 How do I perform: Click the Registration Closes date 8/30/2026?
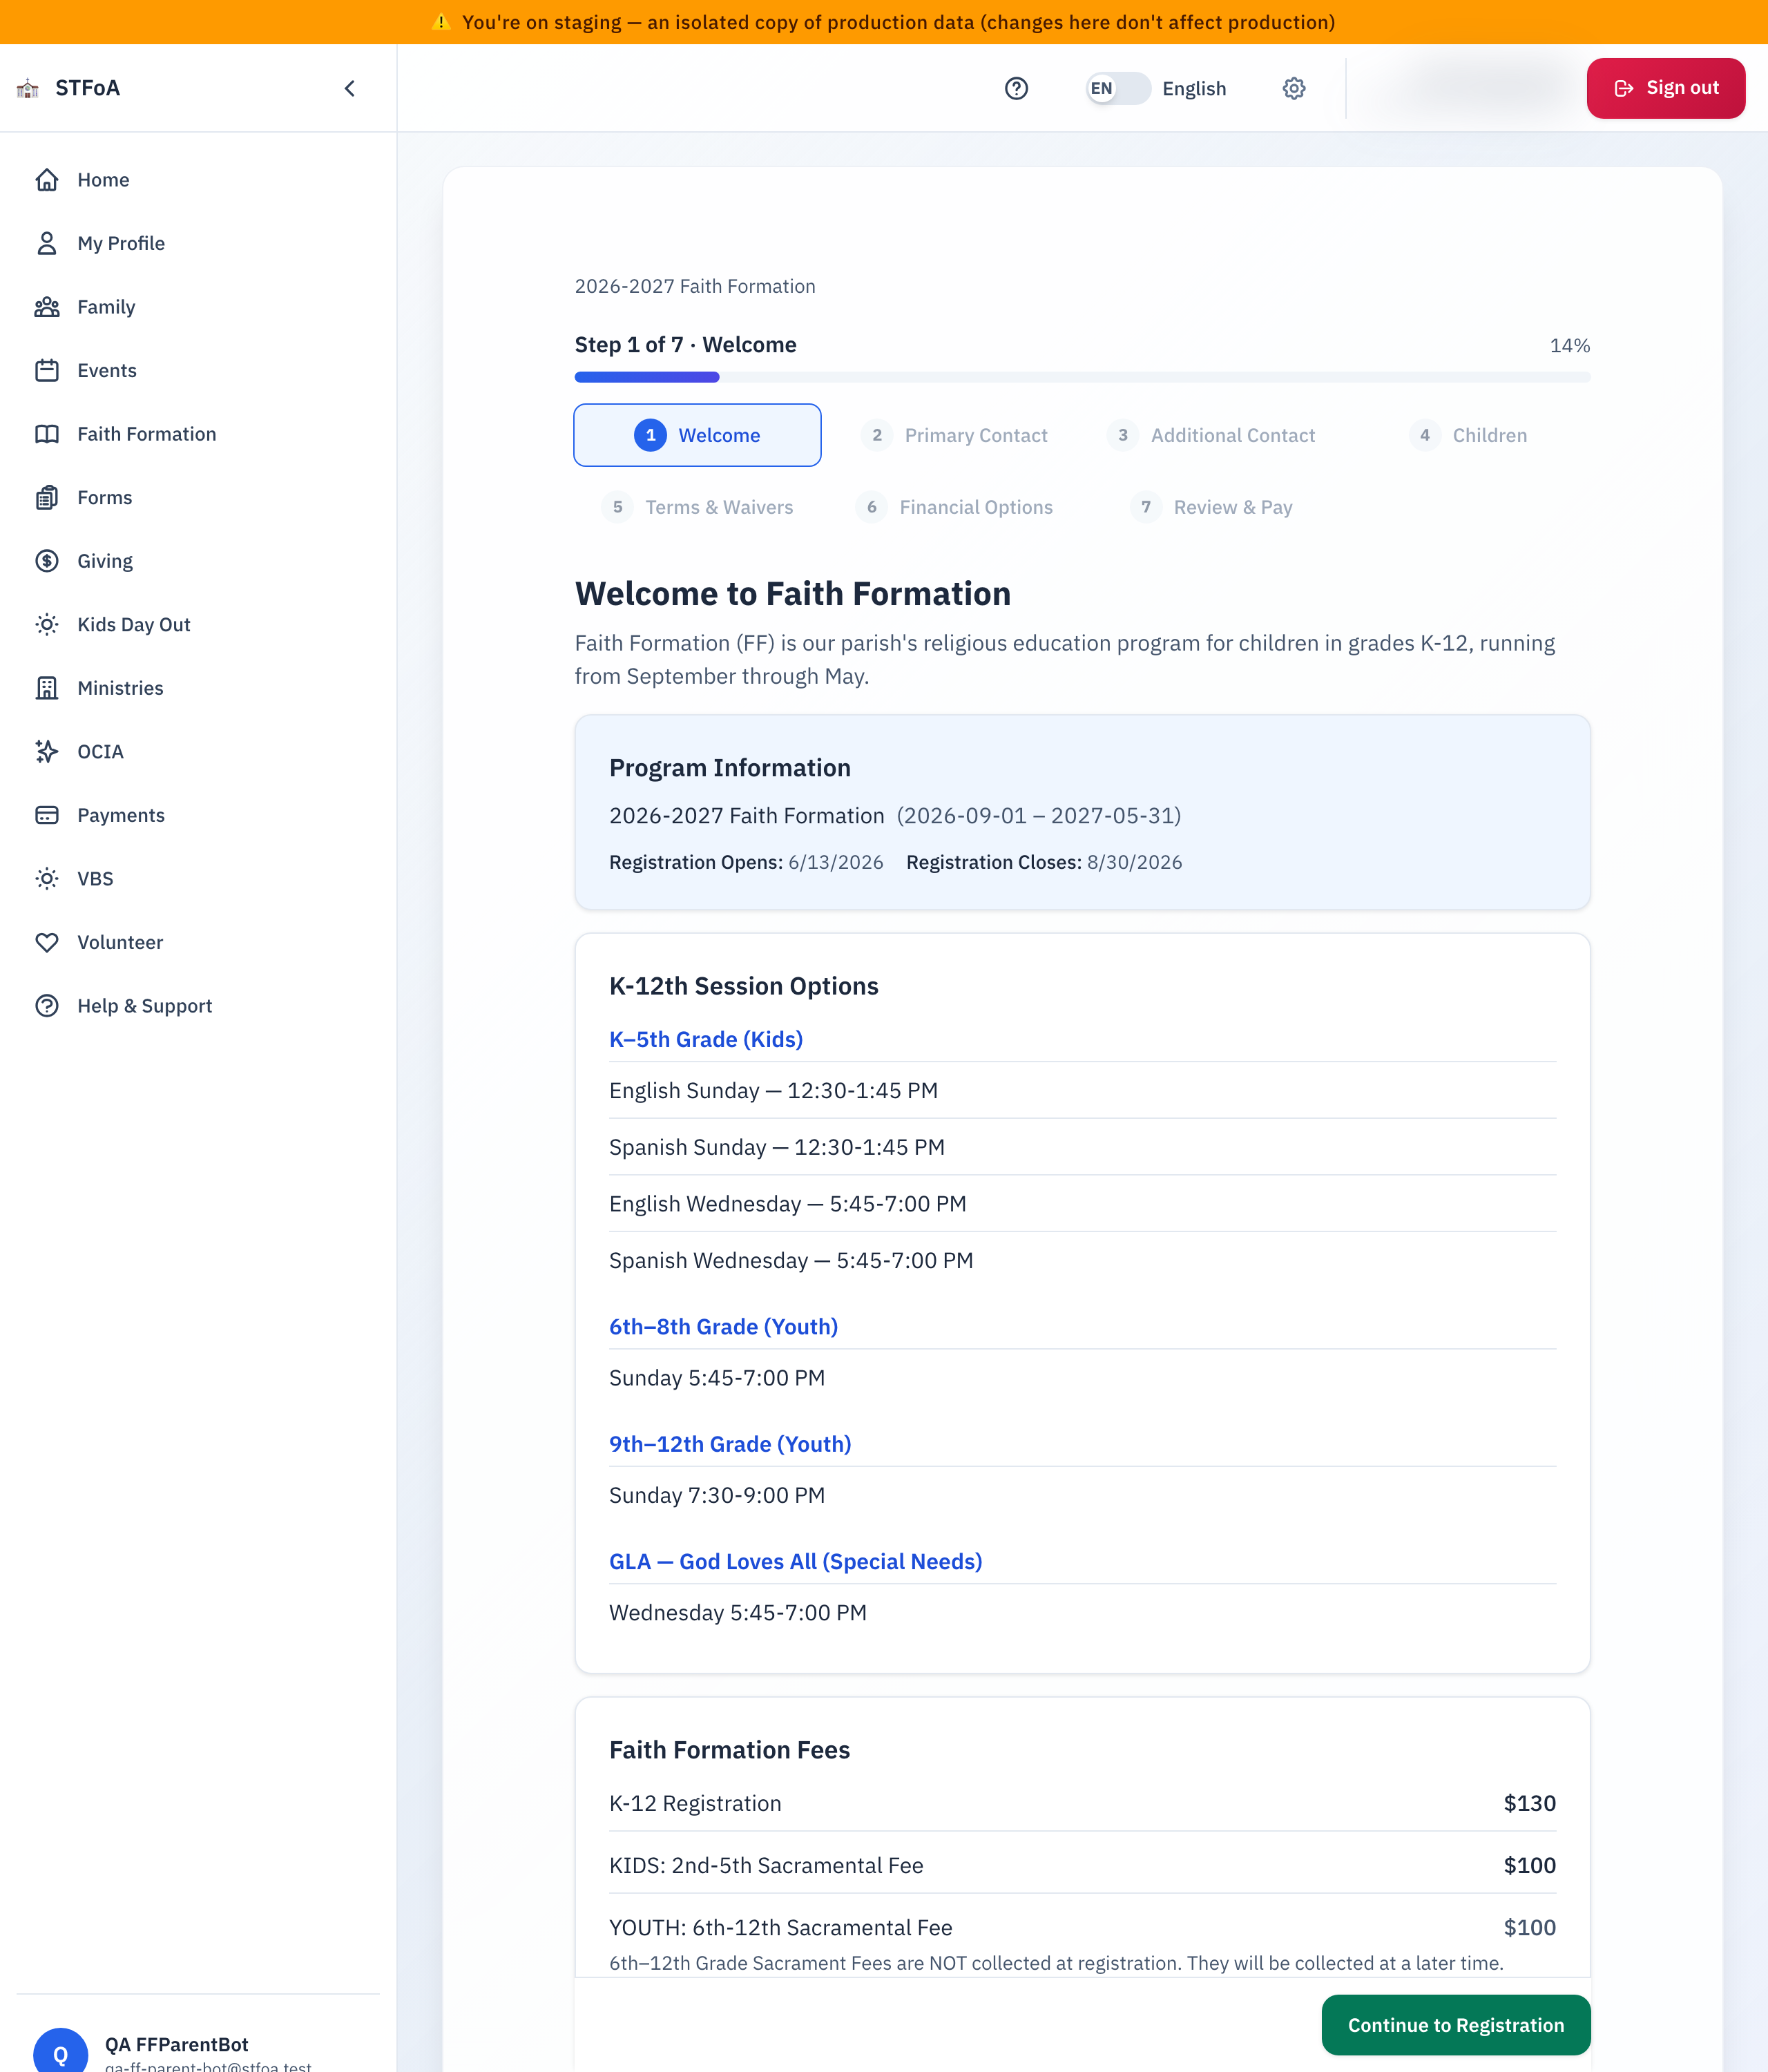[x=1134, y=862]
